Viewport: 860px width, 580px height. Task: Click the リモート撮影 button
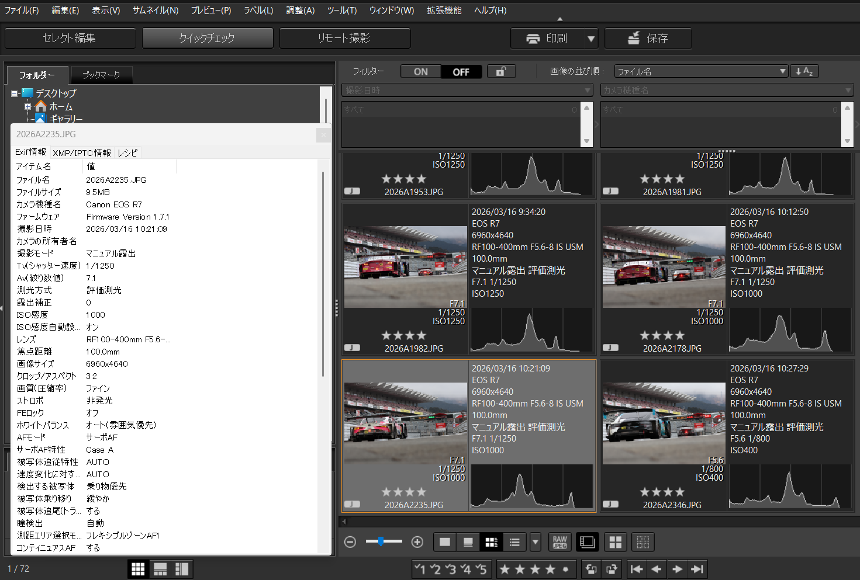pyautogui.click(x=344, y=38)
